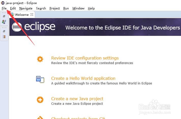Click 'Review the IDE's most fiercely contested preferences' text

click(92, 63)
